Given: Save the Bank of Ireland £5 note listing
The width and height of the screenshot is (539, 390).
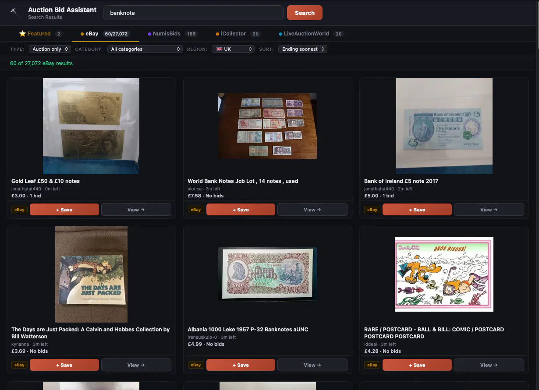Looking at the screenshot, I should coord(417,210).
